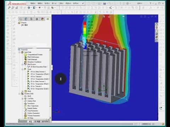
Task: Open the View Orientation dropdown arrow
Action: pyautogui.click(x=32, y=8)
